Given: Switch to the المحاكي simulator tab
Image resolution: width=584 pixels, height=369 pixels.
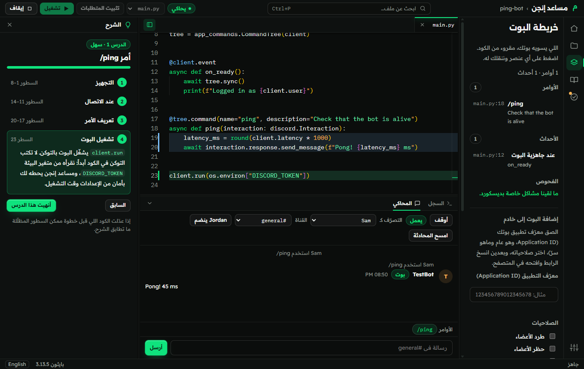Looking at the screenshot, I should click(406, 203).
